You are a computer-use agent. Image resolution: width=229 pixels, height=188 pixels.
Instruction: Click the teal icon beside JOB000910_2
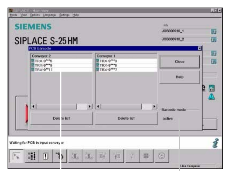(x=214, y=40)
